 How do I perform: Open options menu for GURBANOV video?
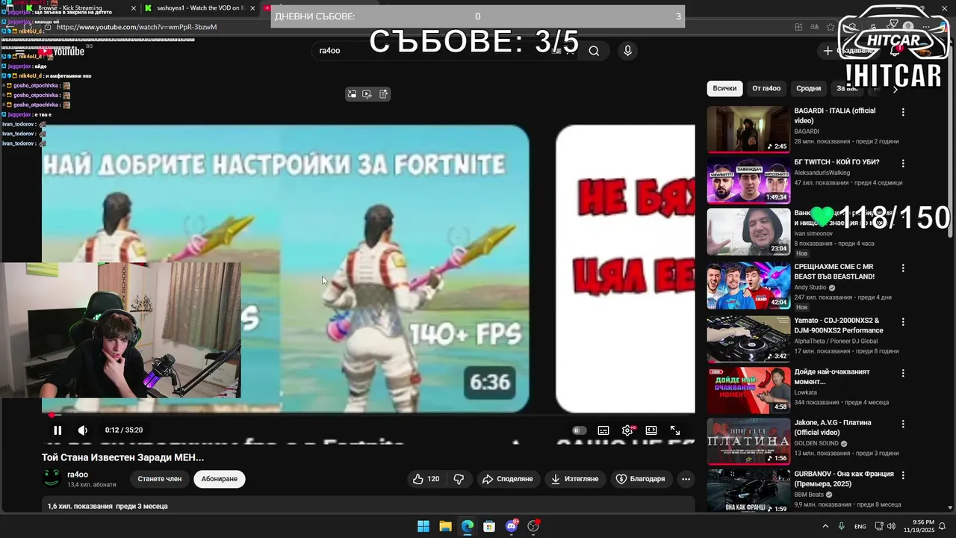(x=903, y=474)
